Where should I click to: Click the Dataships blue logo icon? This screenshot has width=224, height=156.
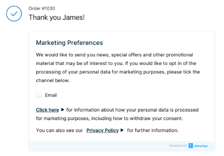pyautogui.click(x=191, y=146)
